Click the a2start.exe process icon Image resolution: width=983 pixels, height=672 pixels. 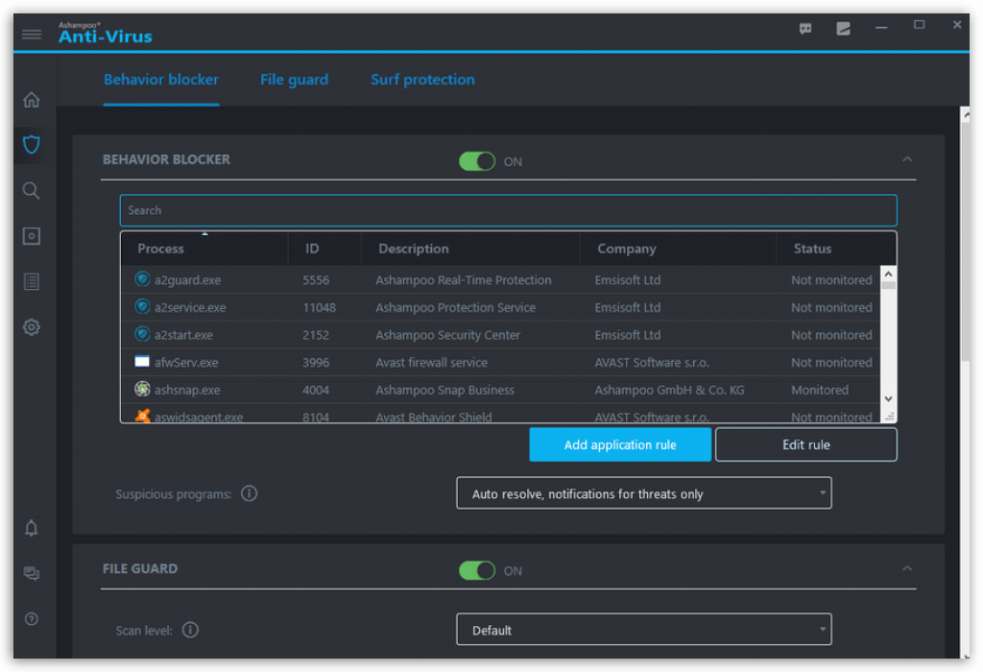coord(142,334)
